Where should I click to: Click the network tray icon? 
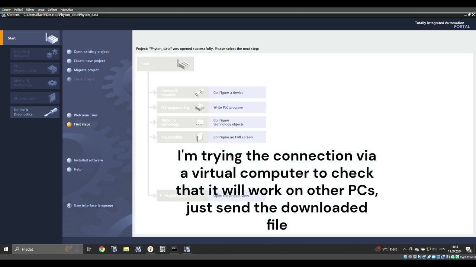click(x=428, y=249)
